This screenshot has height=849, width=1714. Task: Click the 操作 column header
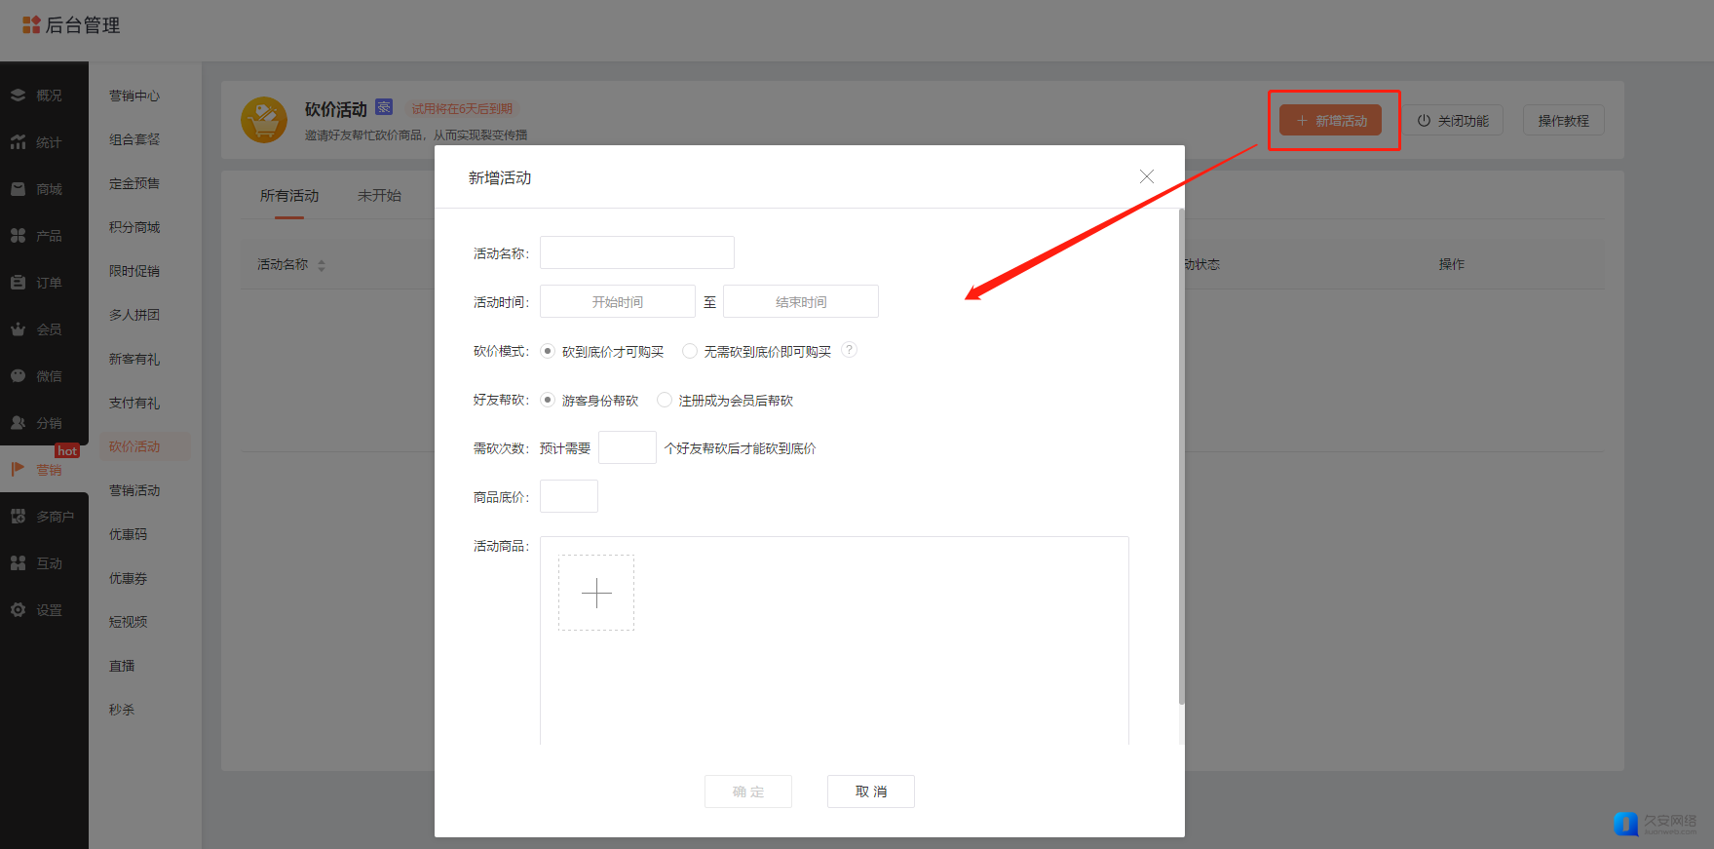[x=1452, y=264]
